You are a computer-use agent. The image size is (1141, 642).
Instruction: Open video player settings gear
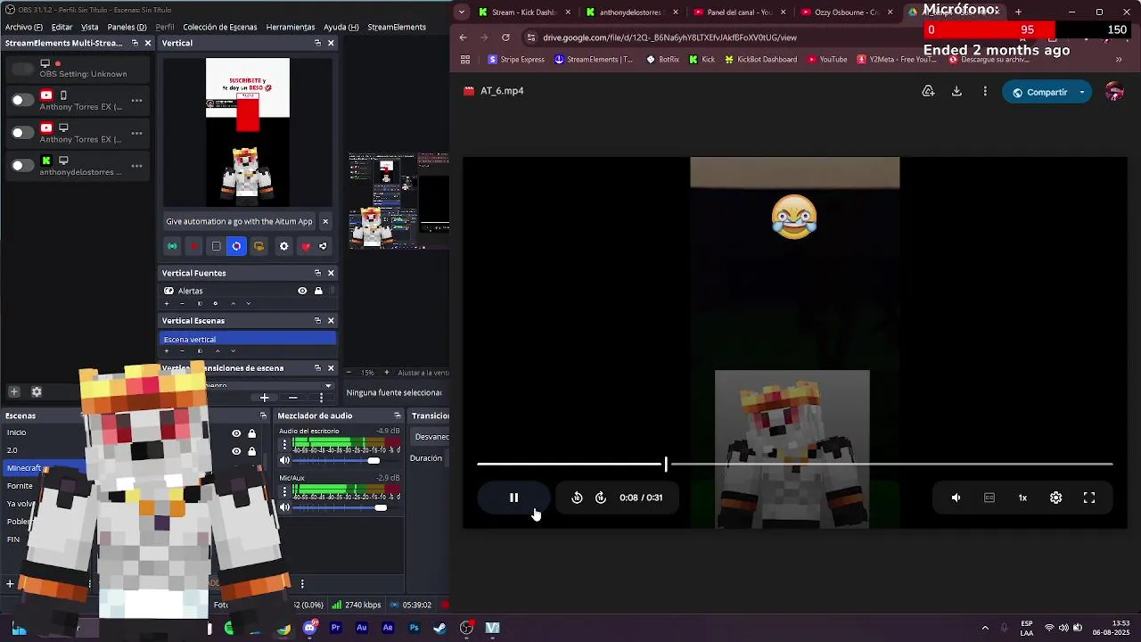point(1055,498)
